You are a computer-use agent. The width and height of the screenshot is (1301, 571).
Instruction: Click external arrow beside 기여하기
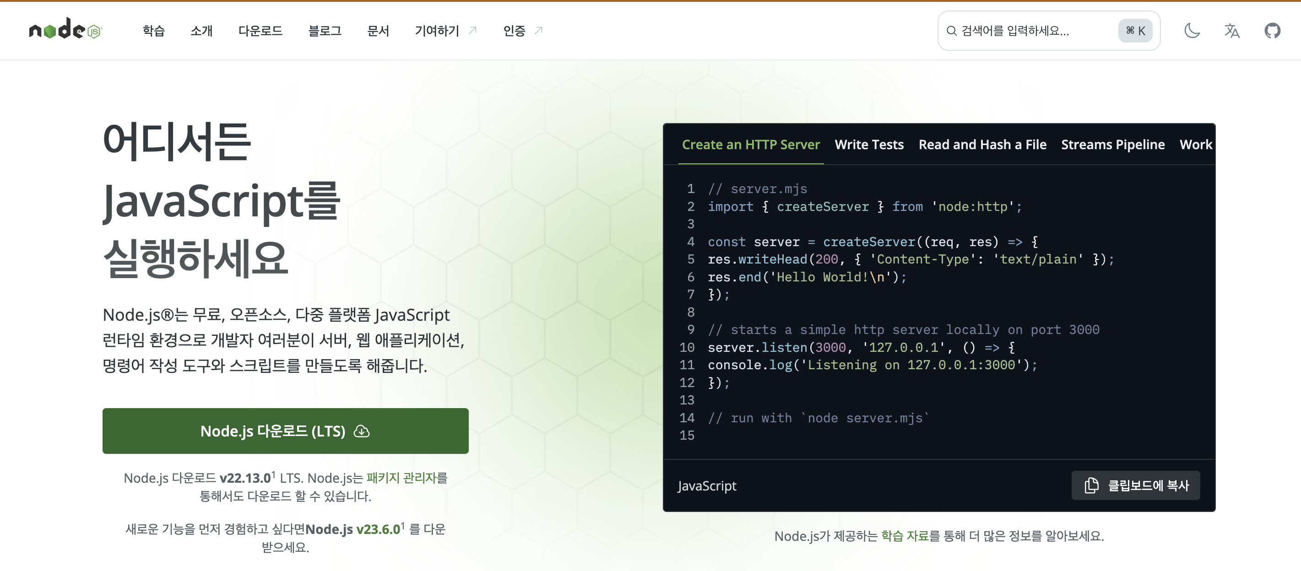(x=473, y=30)
